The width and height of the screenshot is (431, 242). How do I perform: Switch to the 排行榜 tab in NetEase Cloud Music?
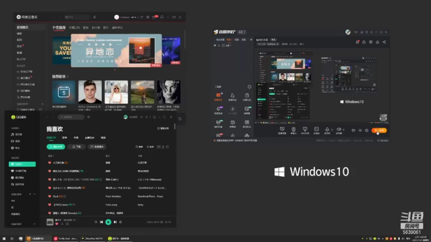[96, 28]
